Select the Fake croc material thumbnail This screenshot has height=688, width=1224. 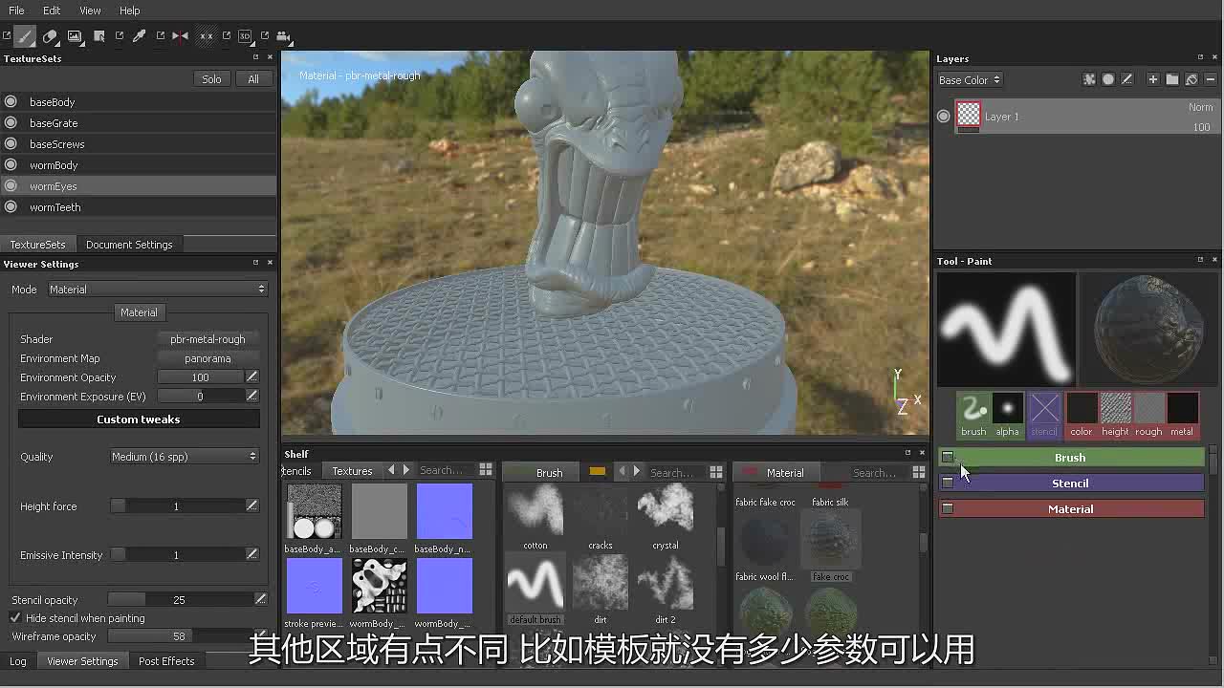[x=830, y=540]
